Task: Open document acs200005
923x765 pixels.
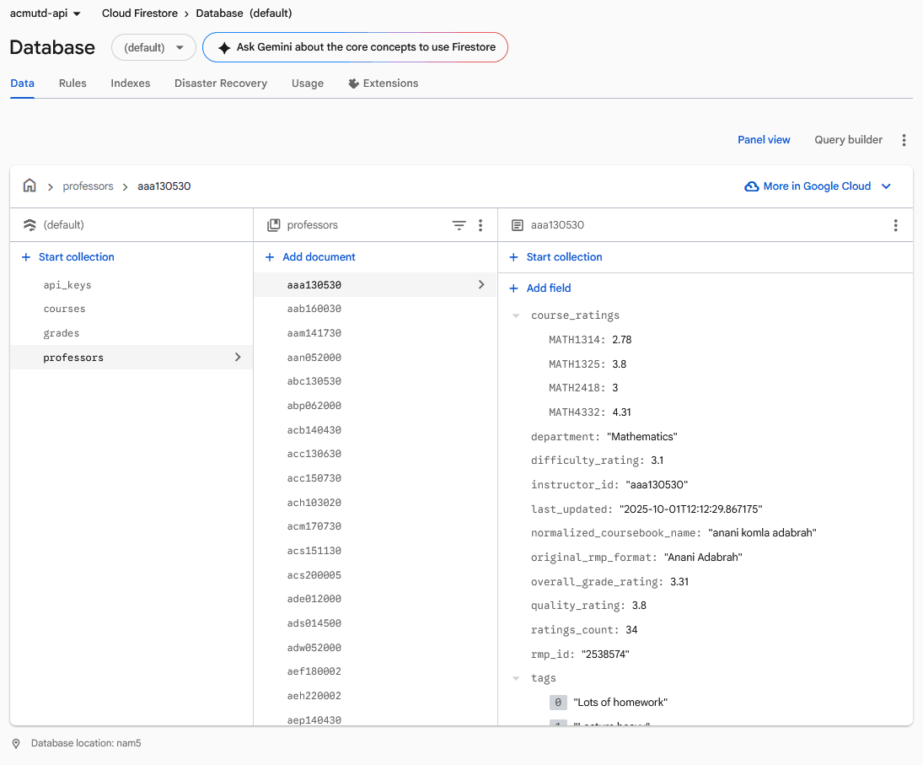Action: click(x=376, y=574)
